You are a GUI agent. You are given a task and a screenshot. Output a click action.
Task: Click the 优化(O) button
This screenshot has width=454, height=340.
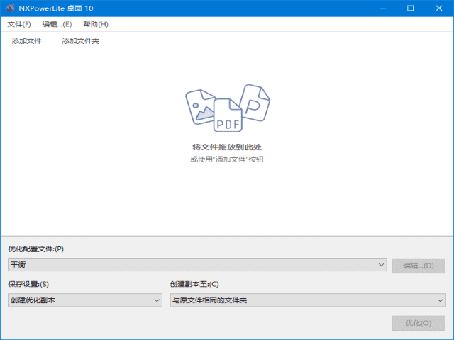pyautogui.click(x=419, y=323)
